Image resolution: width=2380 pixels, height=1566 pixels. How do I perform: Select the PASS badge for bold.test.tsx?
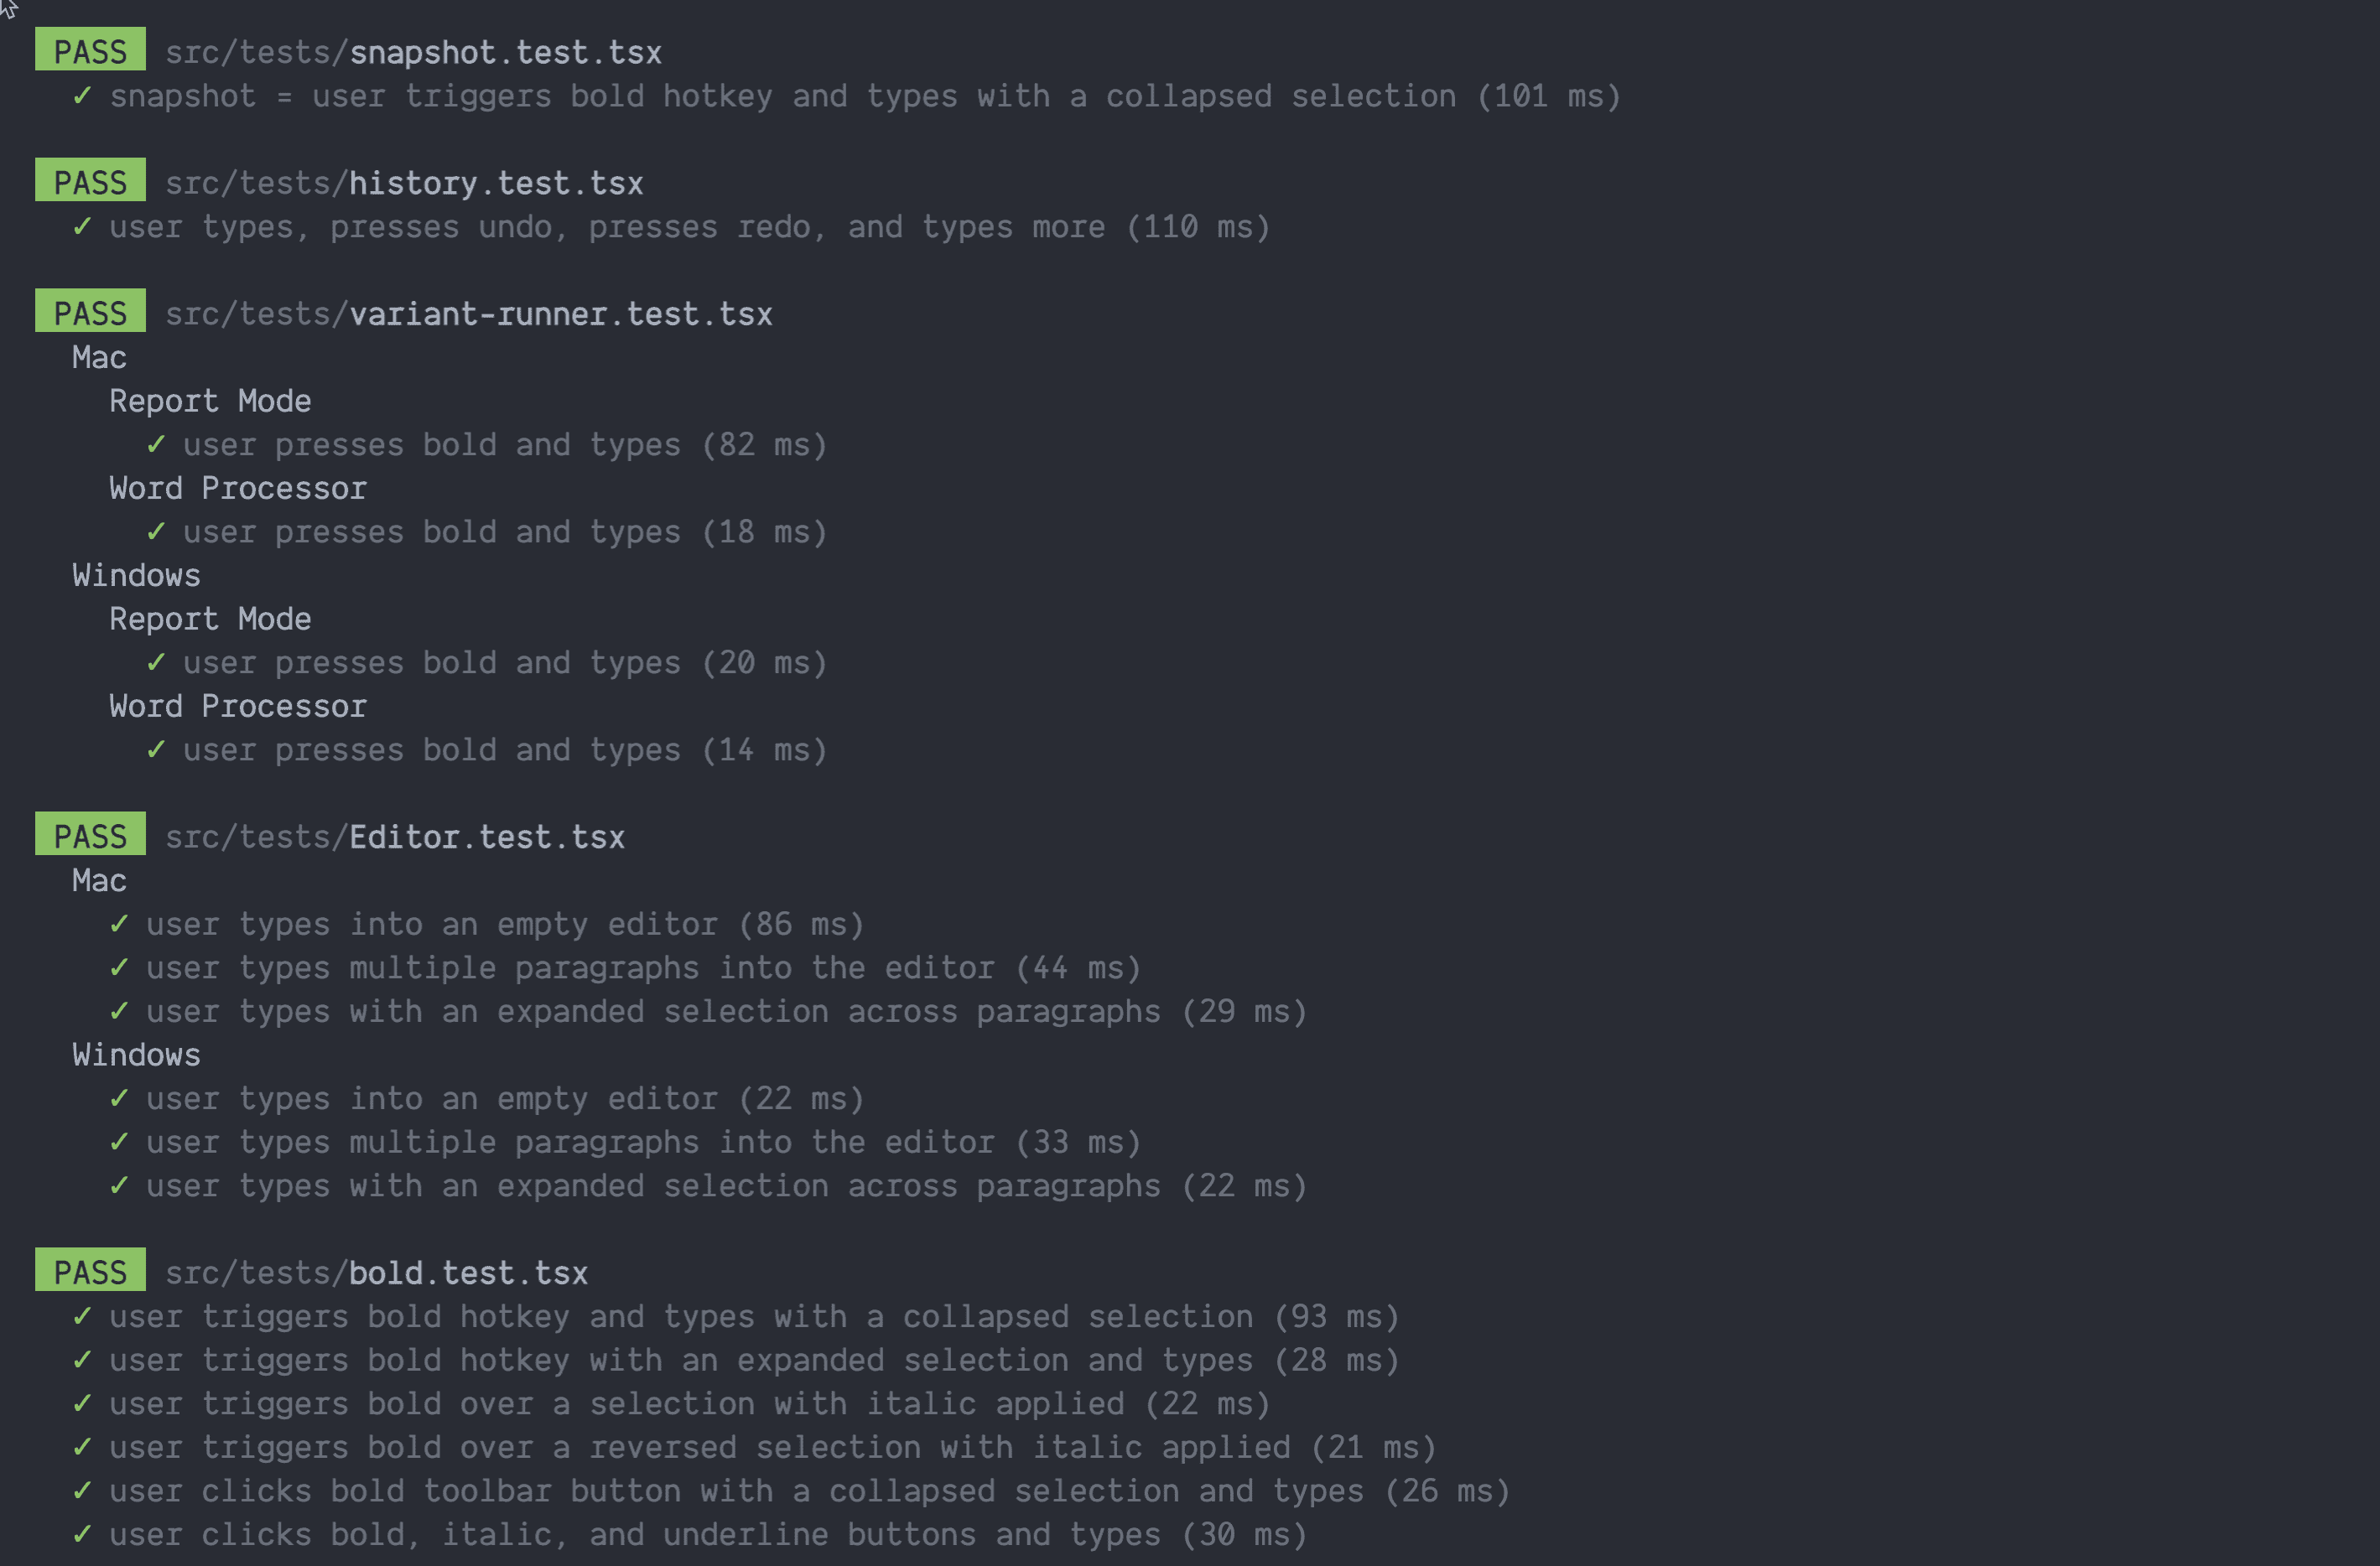click(x=90, y=1271)
